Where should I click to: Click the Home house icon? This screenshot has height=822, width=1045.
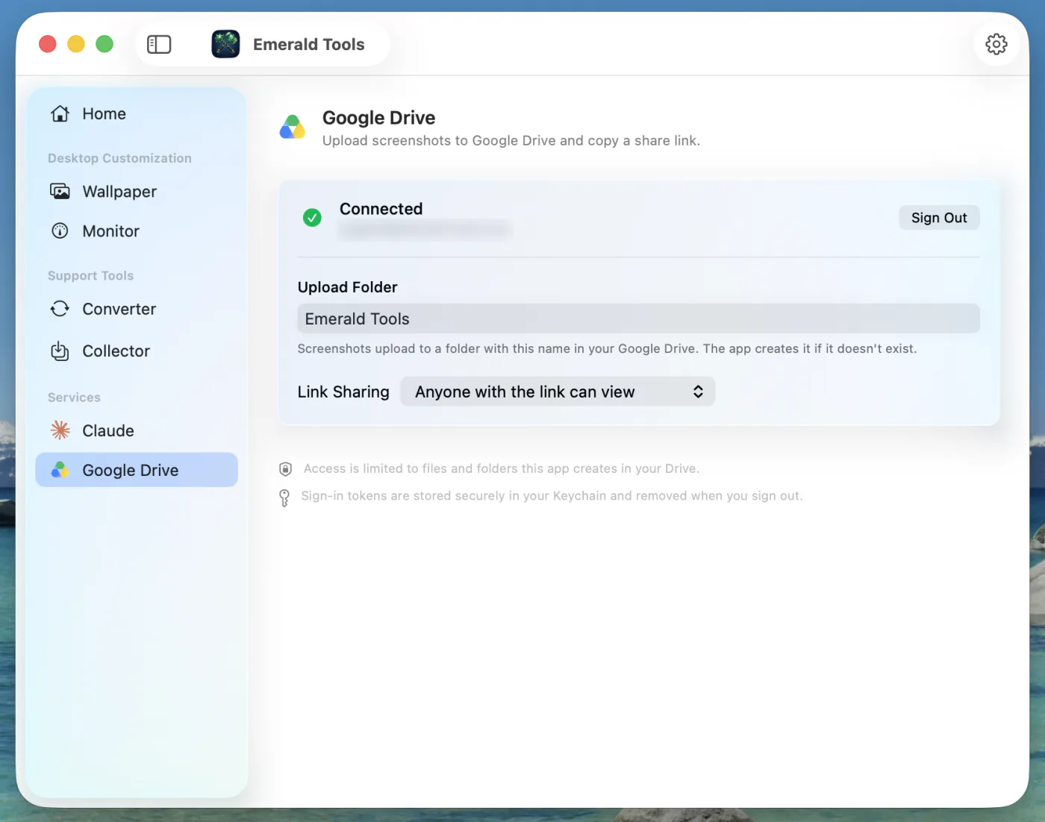(60, 113)
